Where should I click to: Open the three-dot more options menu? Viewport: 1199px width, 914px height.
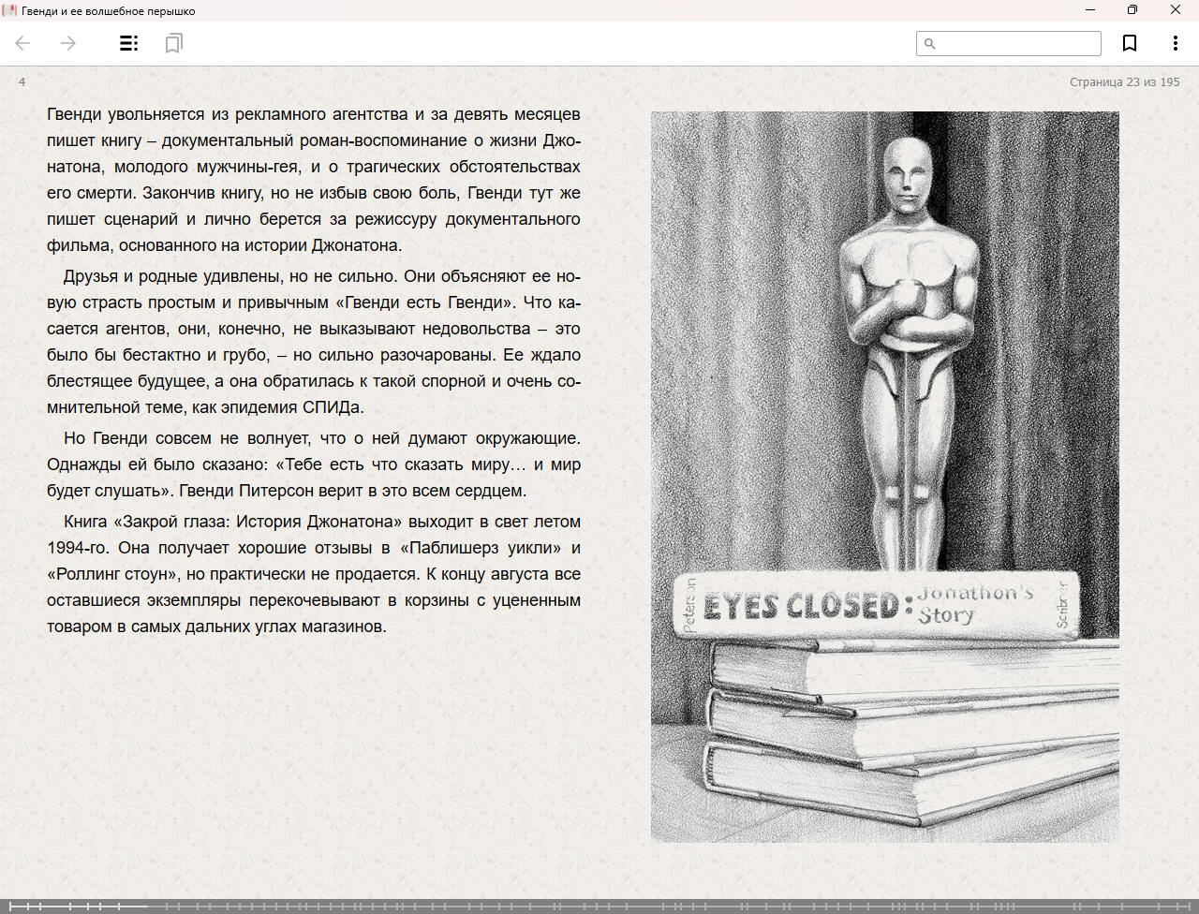pyautogui.click(x=1175, y=43)
